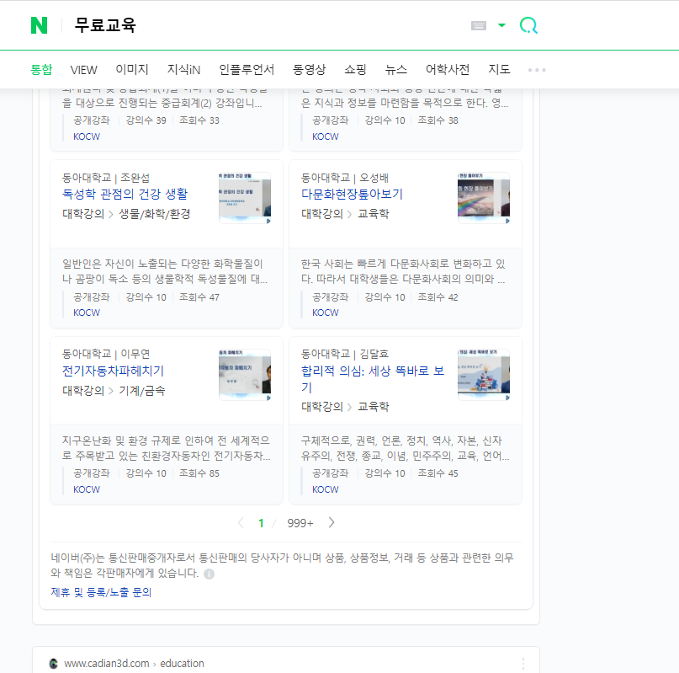Open the 전기자동차파헤치기 course link
Image resolution: width=679 pixels, height=673 pixels.
[113, 371]
